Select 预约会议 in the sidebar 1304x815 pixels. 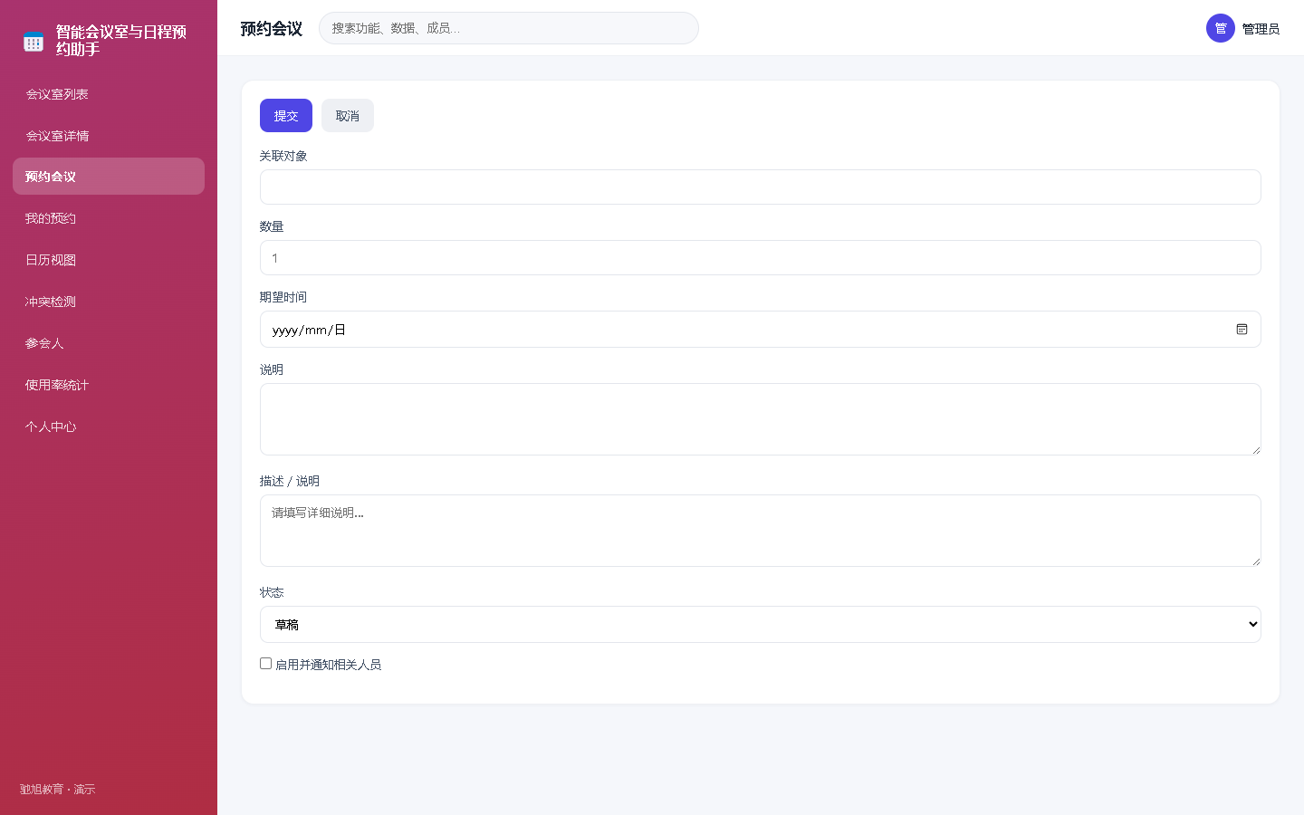click(109, 177)
